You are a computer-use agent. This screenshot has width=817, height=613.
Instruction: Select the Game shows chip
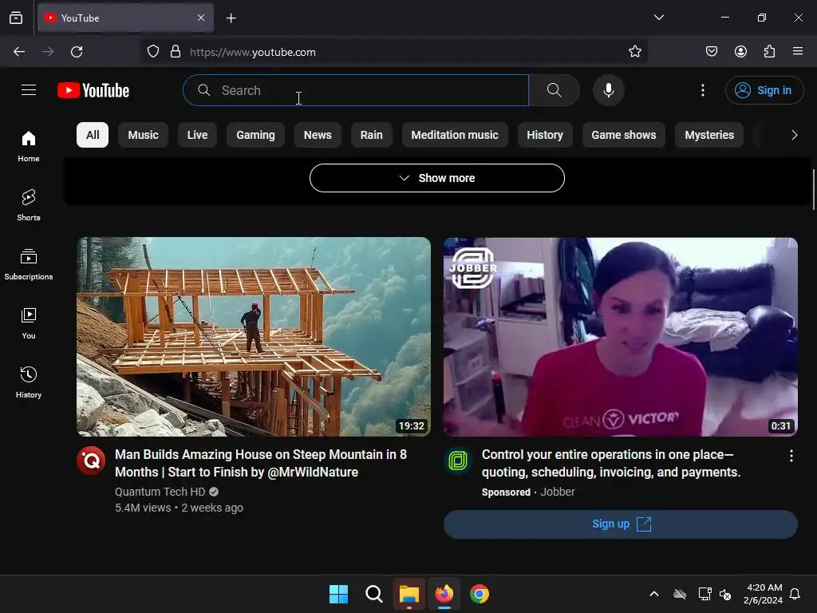(624, 135)
